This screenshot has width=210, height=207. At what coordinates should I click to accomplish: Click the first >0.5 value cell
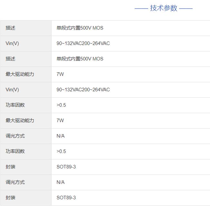point(61,105)
